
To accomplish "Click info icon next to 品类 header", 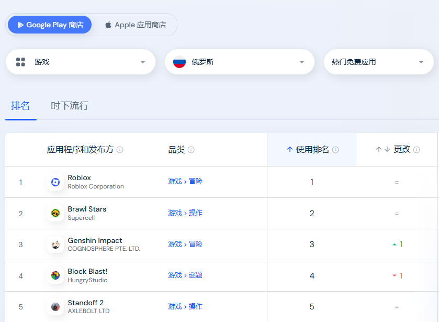I will (191, 150).
